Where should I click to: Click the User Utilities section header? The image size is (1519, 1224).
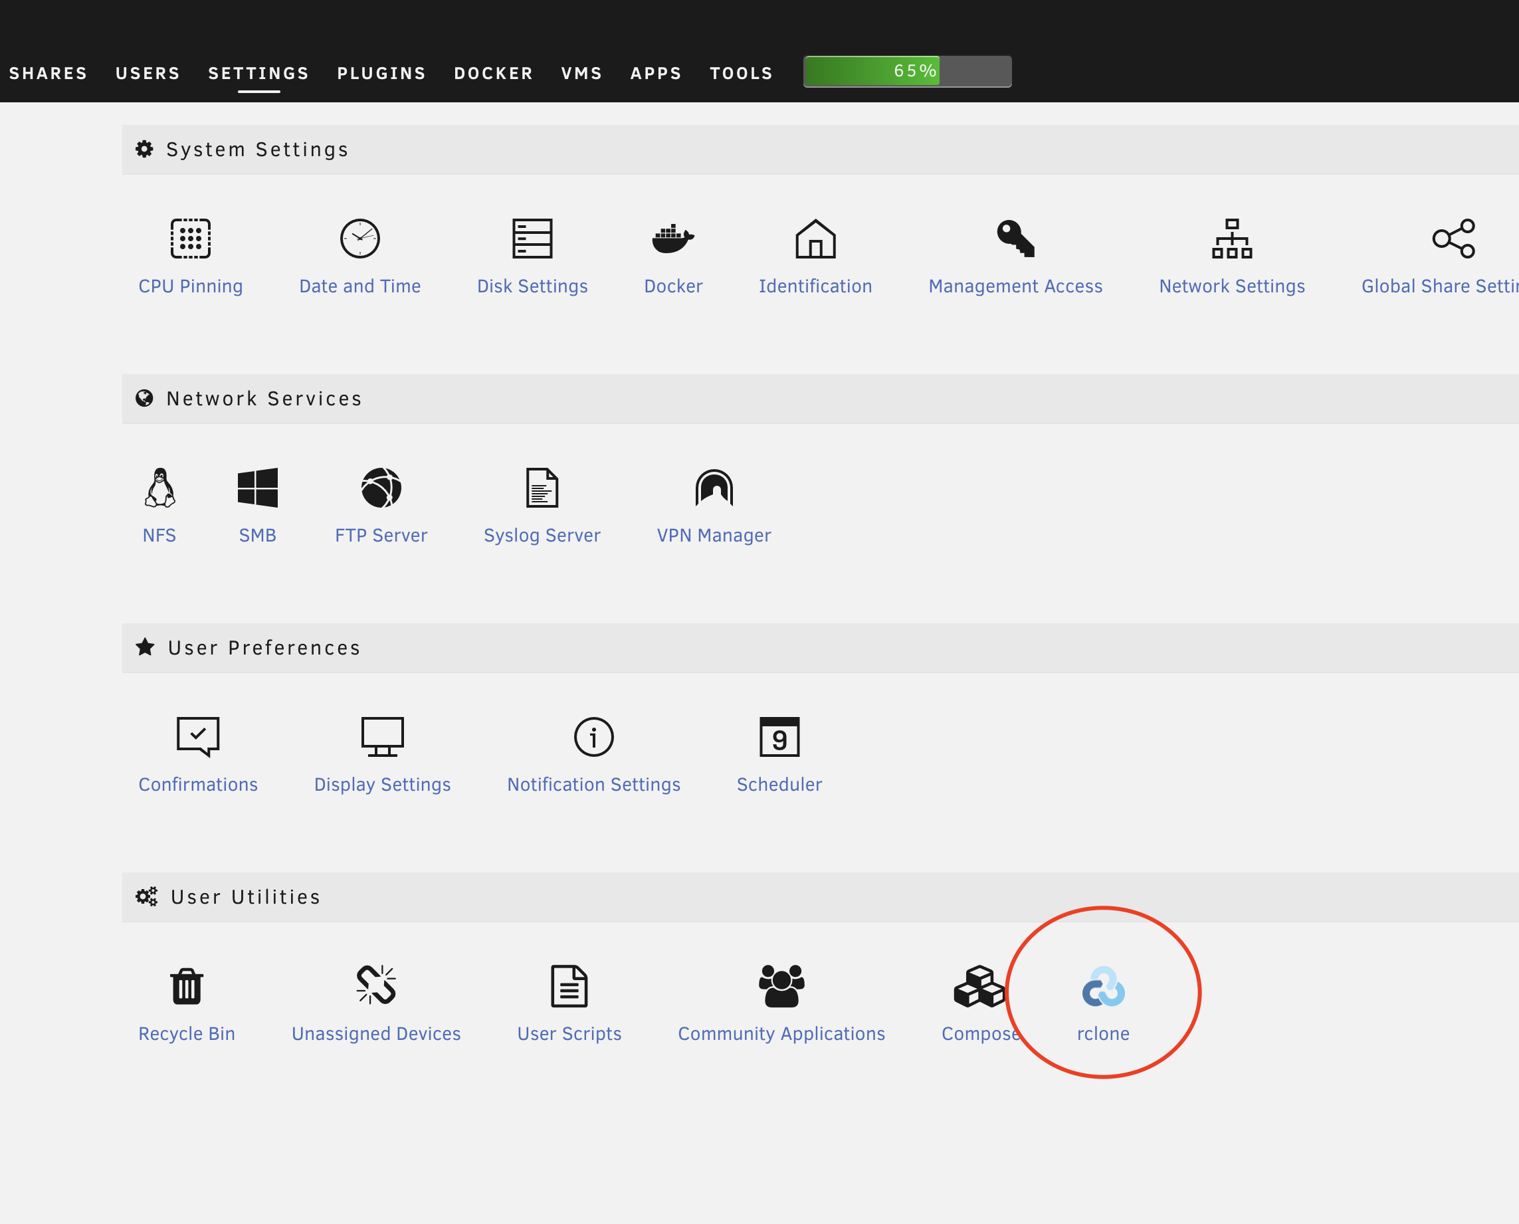tap(245, 897)
